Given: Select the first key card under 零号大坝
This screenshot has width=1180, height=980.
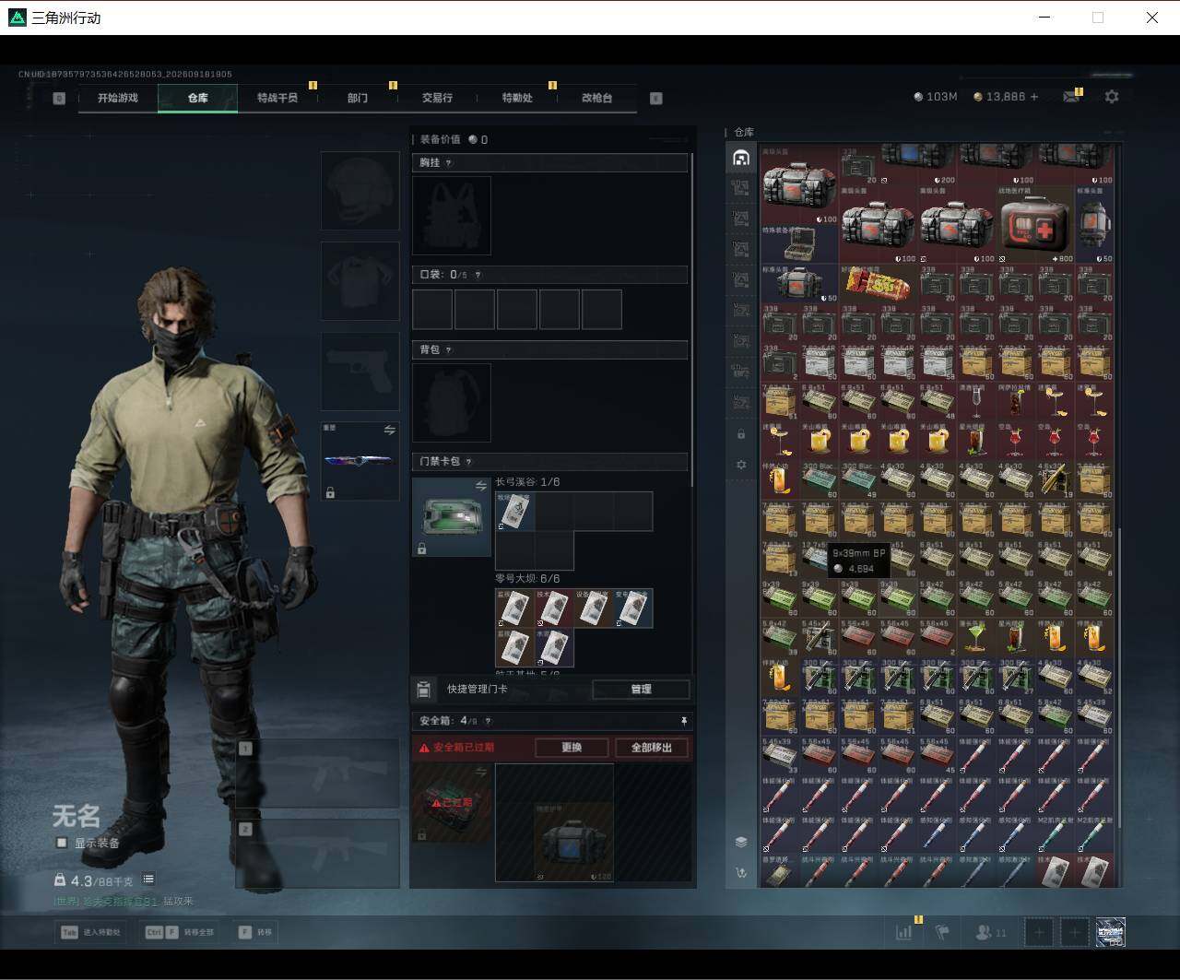Looking at the screenshot, I should (x=514, y=608).
